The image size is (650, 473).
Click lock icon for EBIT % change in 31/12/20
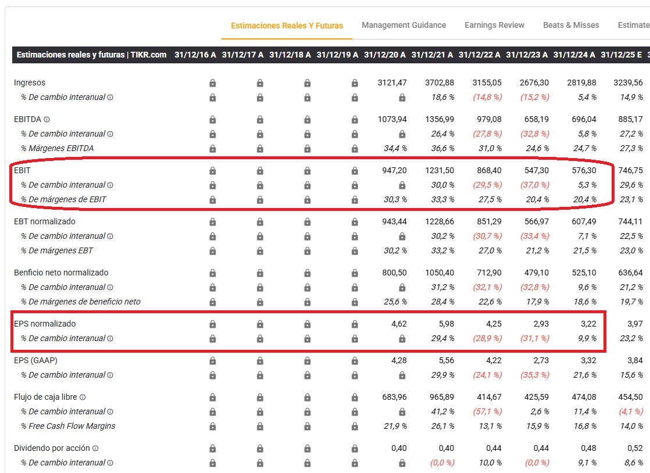tap(402, 185)
